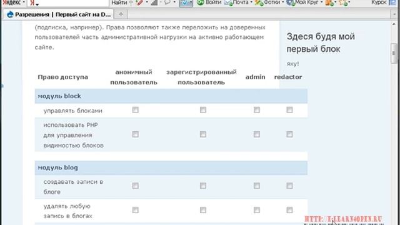Check удалять любую запись for admin

point(257,210)
